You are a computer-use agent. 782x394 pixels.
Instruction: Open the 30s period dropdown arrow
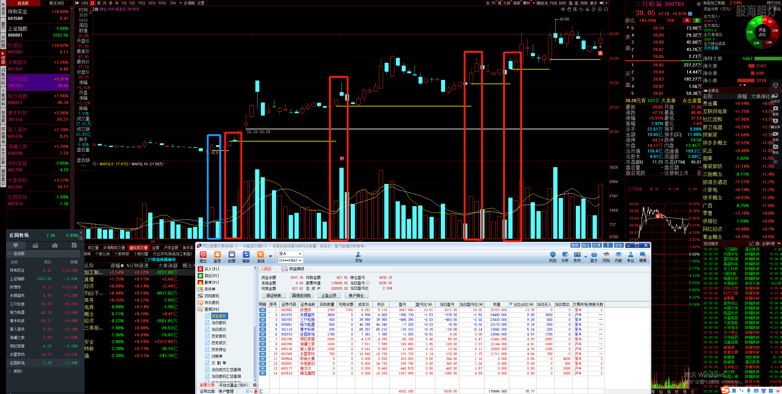181,3
